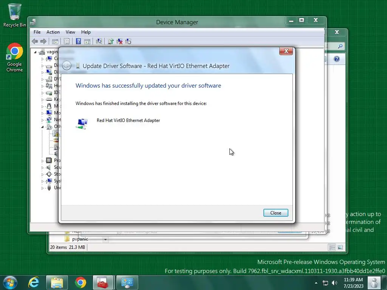Click the Red Hat VirtIO Ethernet Adapter device icon
387x290 pixels.
[82, 123]
